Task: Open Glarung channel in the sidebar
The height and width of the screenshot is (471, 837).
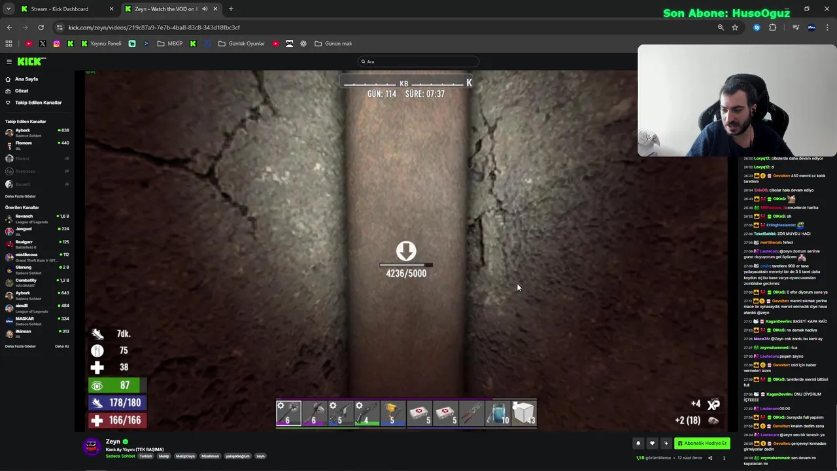Action: click(37, 269)
